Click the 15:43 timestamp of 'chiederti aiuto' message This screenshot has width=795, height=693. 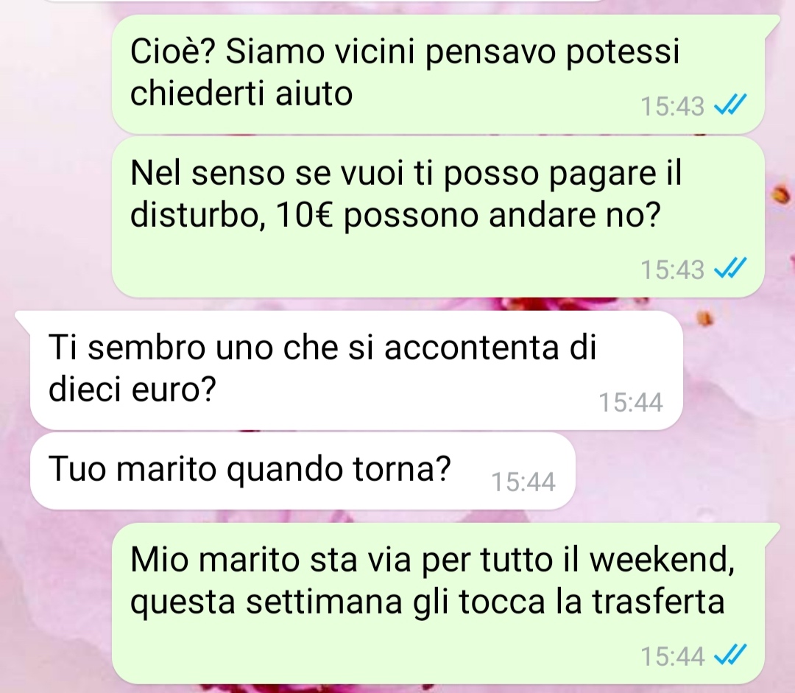pos(672,107)
